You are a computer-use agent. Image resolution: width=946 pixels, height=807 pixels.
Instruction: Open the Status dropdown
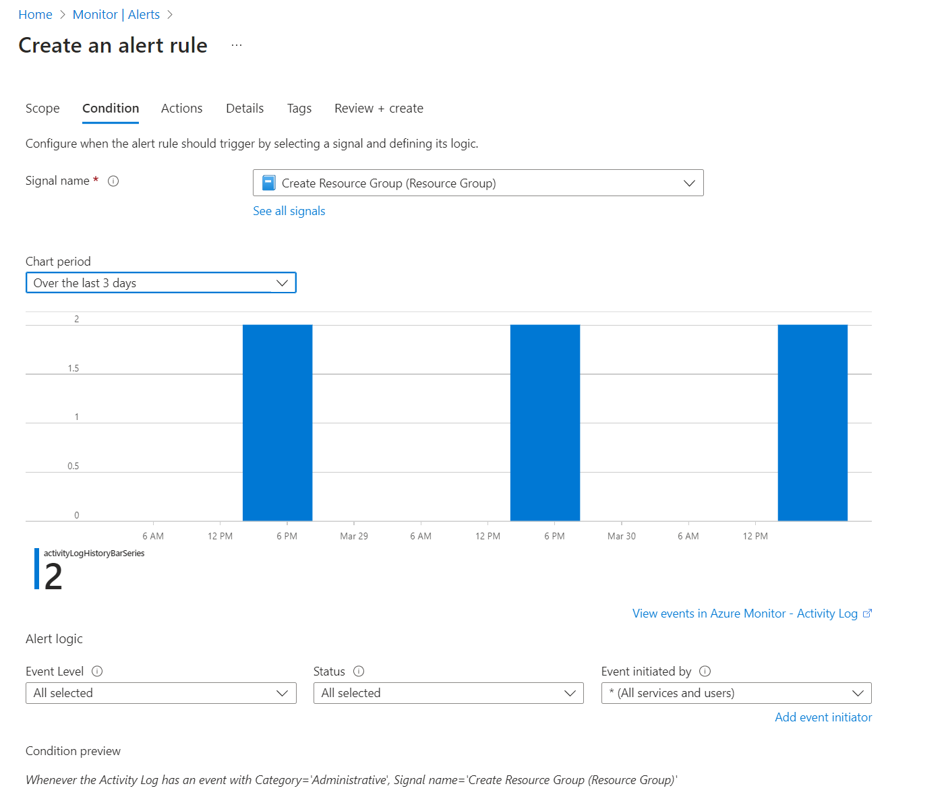(x=448, y=693)
